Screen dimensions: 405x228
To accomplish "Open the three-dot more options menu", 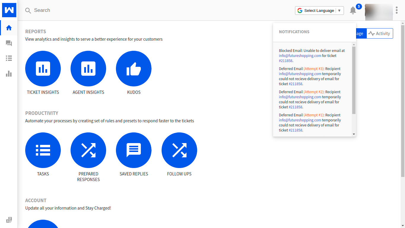I will tap(397, 10).
